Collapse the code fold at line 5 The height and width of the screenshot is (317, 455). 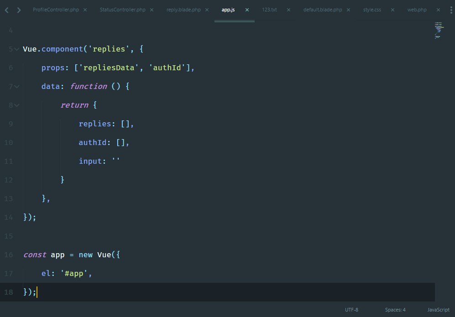(17, 49)
